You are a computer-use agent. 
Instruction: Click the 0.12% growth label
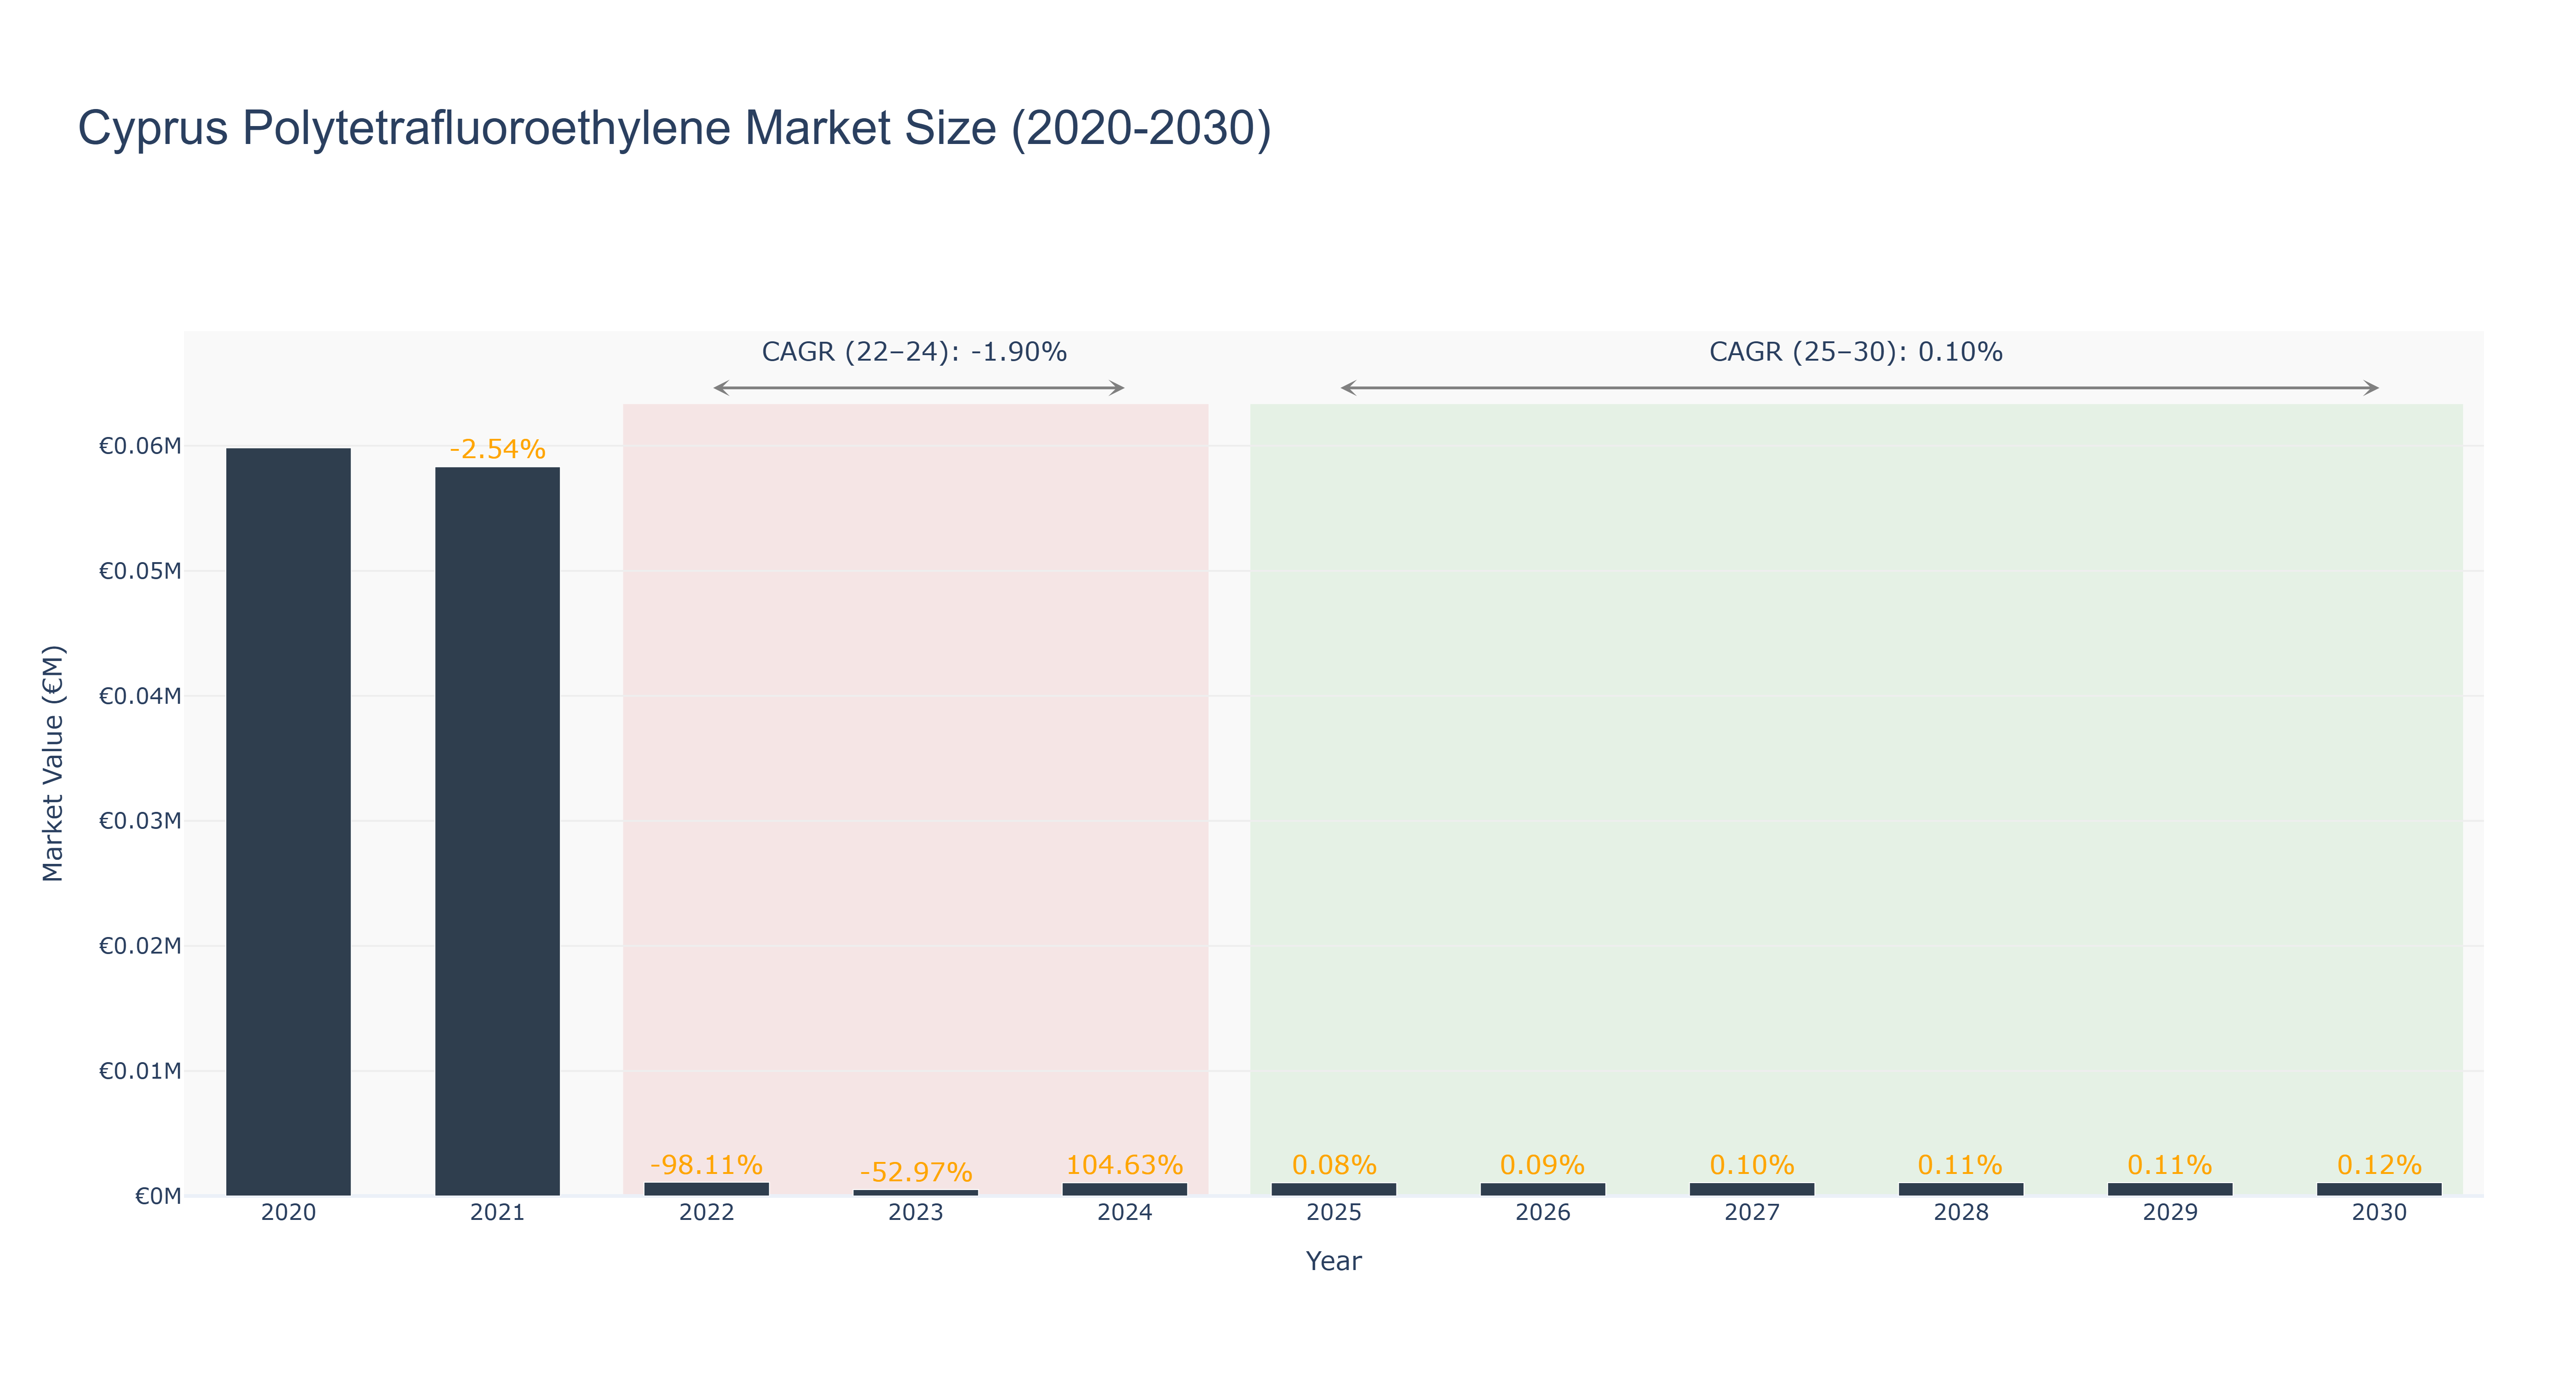(2379, 1165)
